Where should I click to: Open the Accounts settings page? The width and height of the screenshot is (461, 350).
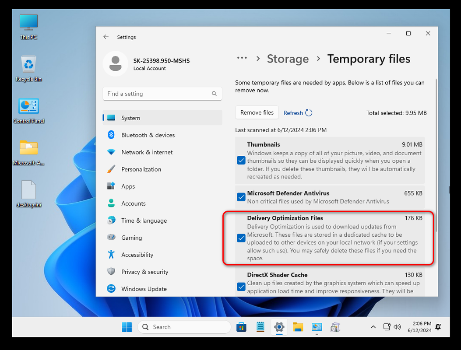click(x=162, y=203)
